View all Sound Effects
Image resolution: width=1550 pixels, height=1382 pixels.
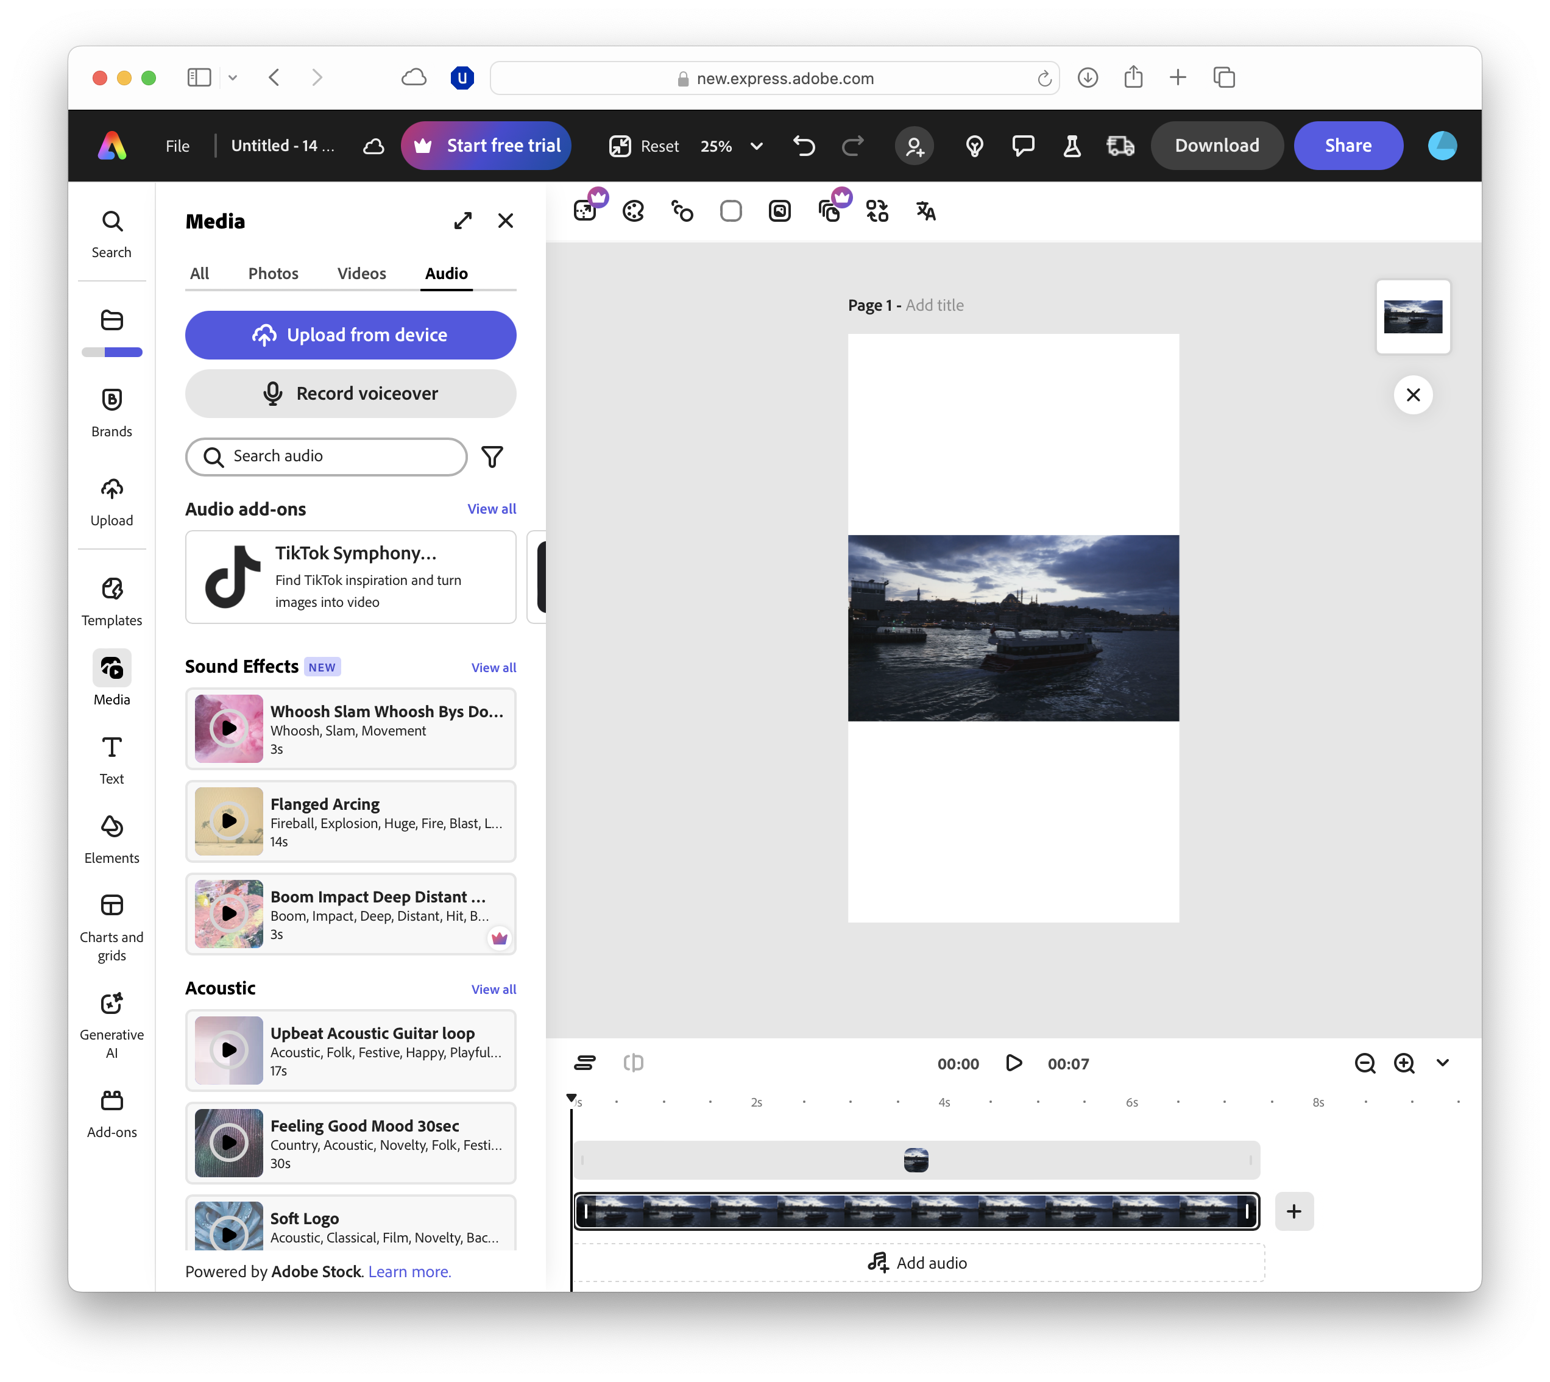click(494, 667)
